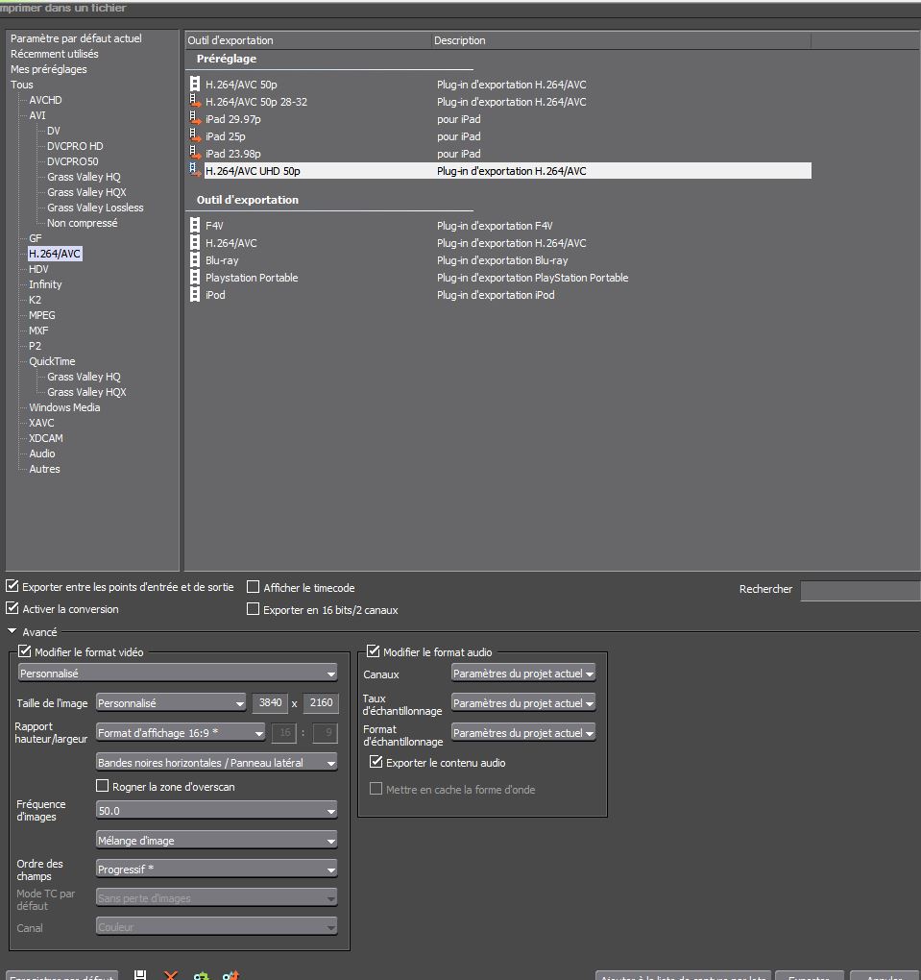Click the floppy disk save preset icon

pyautogui.click(x=140, y=975)
